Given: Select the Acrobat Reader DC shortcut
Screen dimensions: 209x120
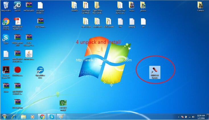Looking at the screenshot, I should pyautogui.click(x=6, y=72).
